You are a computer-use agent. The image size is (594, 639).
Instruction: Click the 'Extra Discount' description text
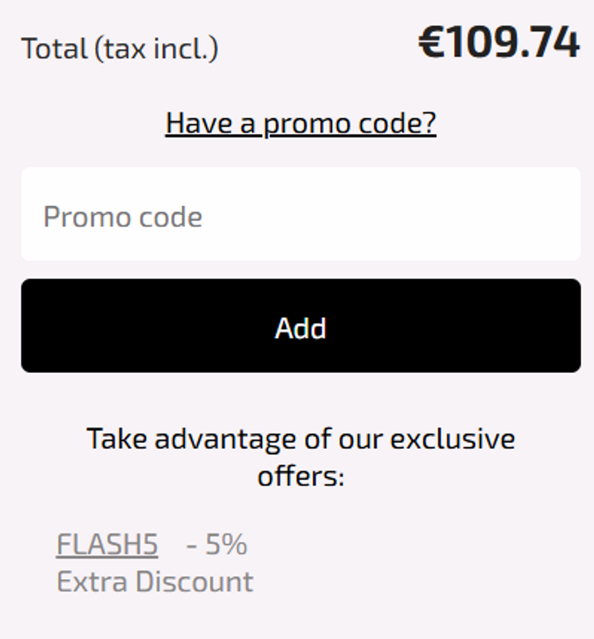tap(155, 582)
